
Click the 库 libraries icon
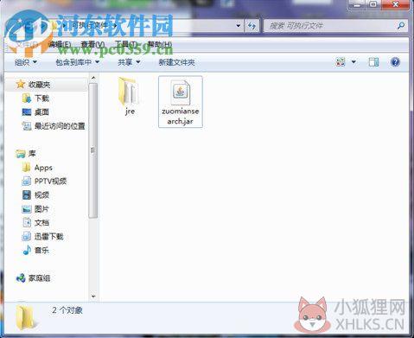click(x=21, y=154)
